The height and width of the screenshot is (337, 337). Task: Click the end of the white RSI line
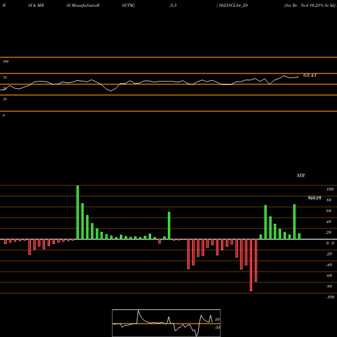299,77
